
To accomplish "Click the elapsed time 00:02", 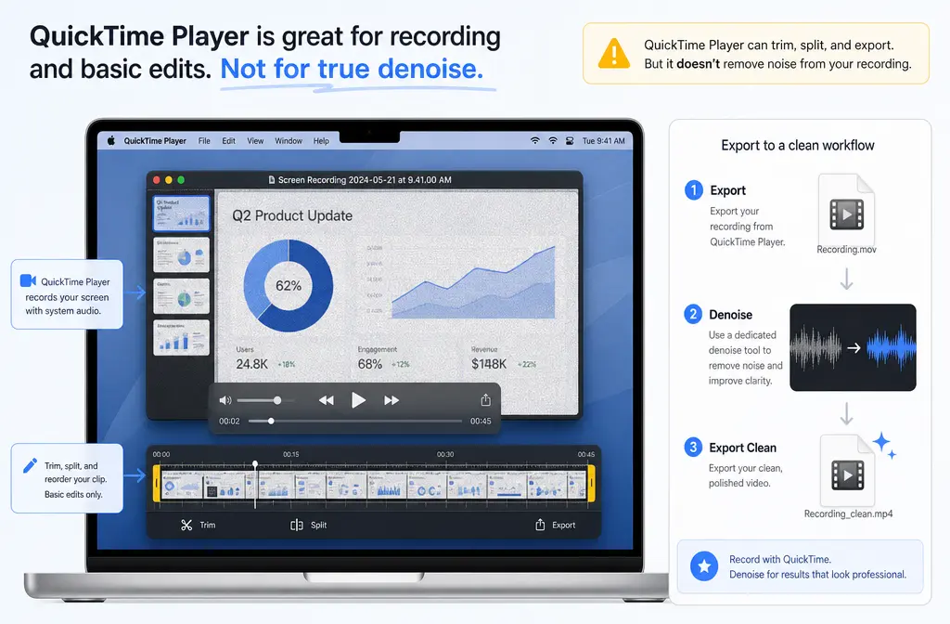I will (229, 421).
